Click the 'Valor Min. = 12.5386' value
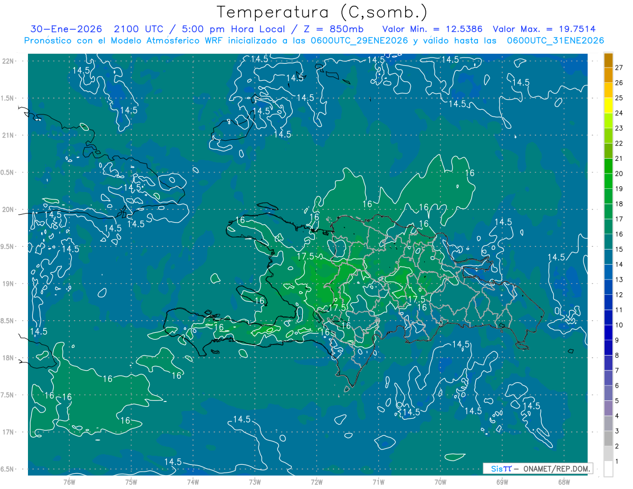The height and width of the screenshot is (489, 633). [433, 29]
